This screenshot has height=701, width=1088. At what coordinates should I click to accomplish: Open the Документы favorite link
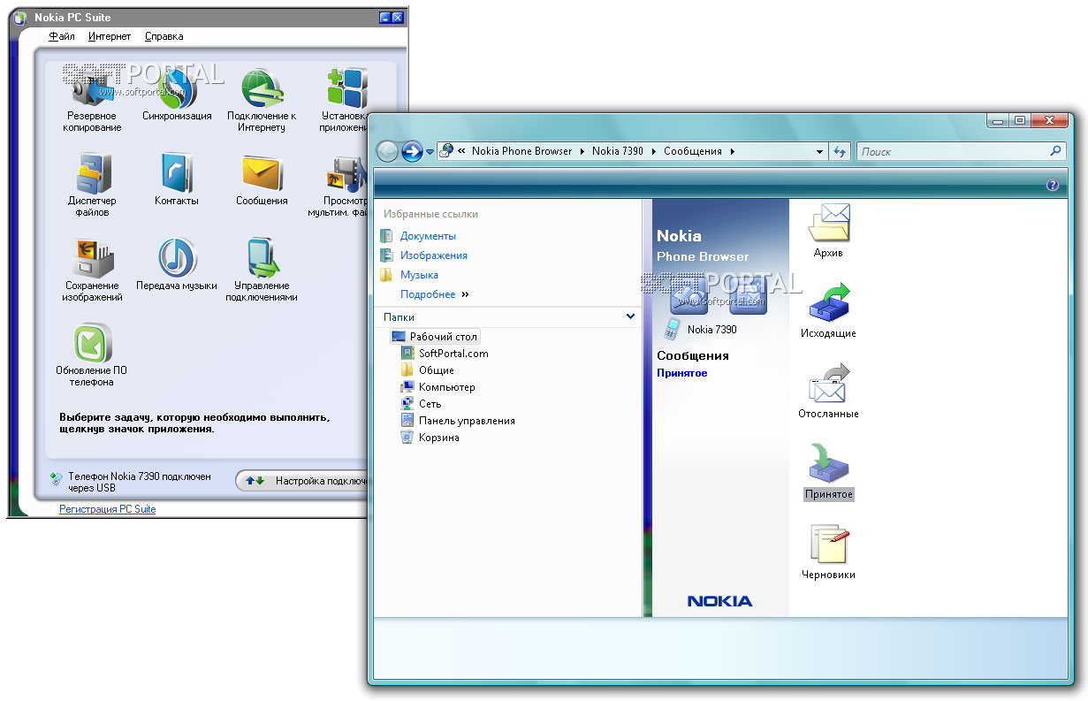428,236
